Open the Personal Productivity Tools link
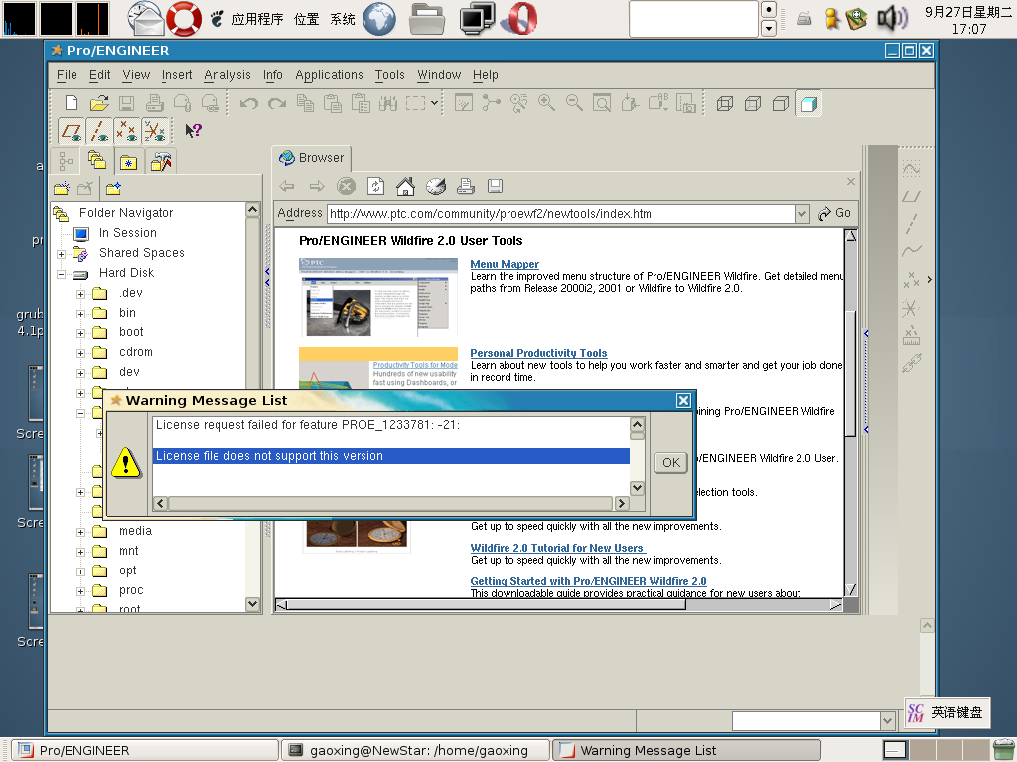1017x762 pixels. coord(538,353)
